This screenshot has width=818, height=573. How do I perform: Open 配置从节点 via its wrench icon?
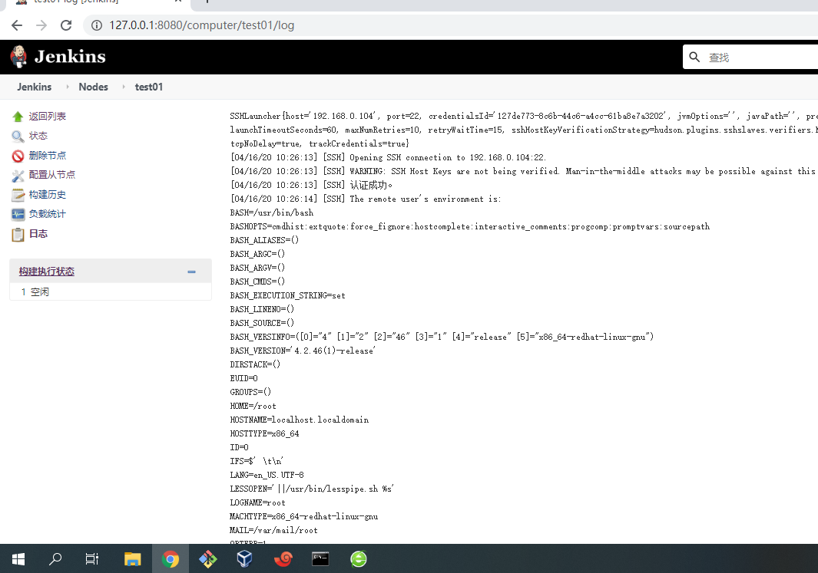click(17, 174)
